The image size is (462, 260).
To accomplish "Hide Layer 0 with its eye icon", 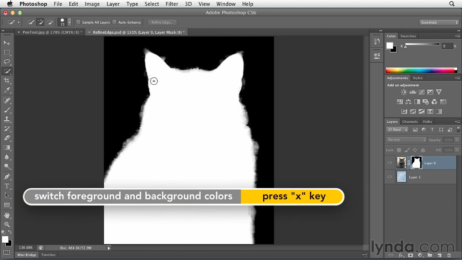I will click(390, 163).
